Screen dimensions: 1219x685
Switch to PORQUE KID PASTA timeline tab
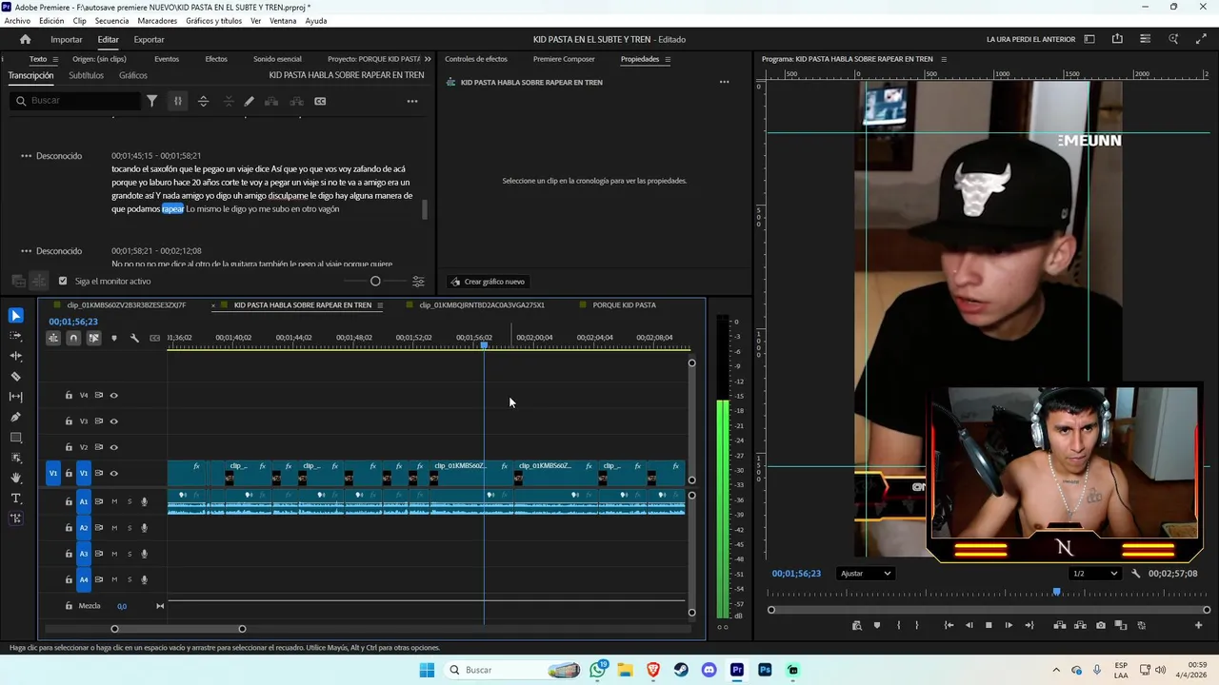pyautogui.click(x=624, y=305)
